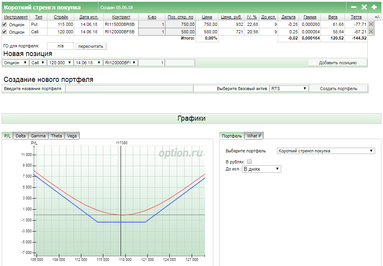Sort by the 'Тетта' column header
This screenshot has height=266, width=383.
[356, 17]
